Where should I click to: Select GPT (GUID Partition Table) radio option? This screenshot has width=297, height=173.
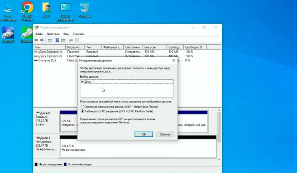click(82, 111)
